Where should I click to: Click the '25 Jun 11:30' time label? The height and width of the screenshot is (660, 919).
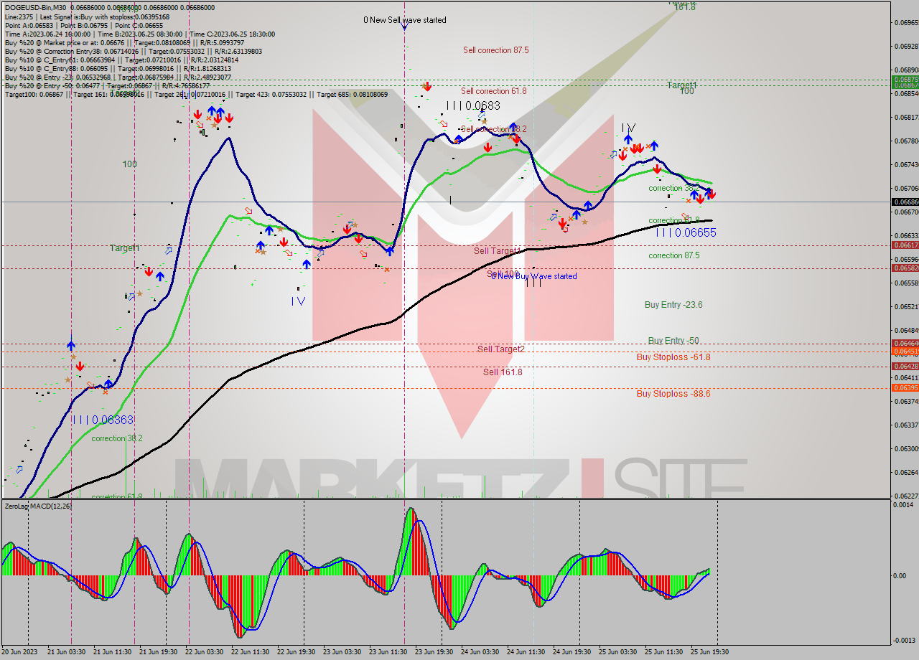pos(663,652)
